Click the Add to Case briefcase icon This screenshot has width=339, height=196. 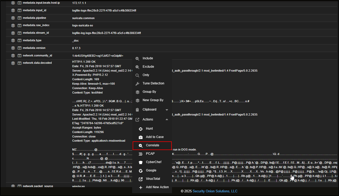coord(141,137)
